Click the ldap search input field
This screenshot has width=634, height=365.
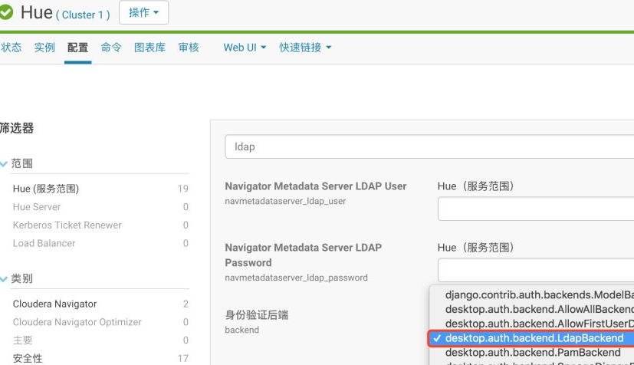pyautogui.click(x=429, y=146)
